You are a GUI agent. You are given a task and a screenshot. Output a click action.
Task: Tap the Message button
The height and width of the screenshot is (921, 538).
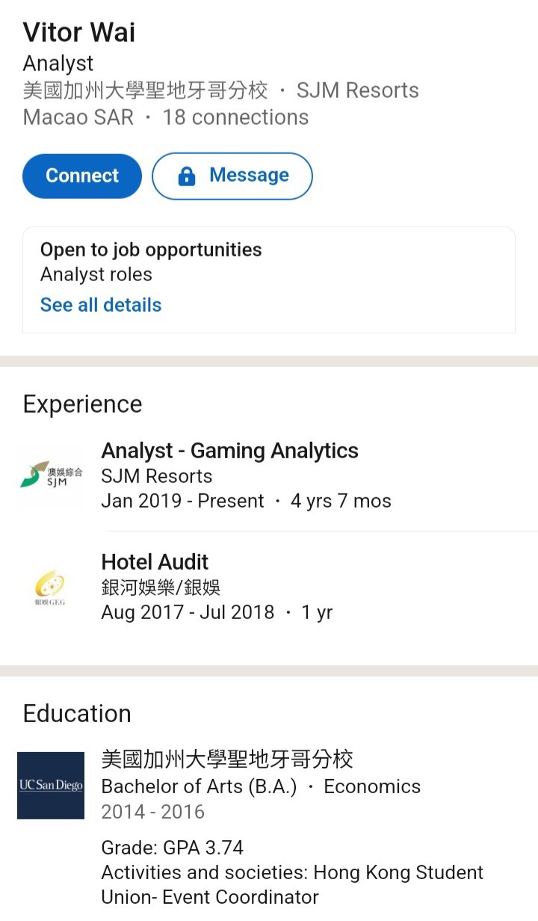click(232, 176)
